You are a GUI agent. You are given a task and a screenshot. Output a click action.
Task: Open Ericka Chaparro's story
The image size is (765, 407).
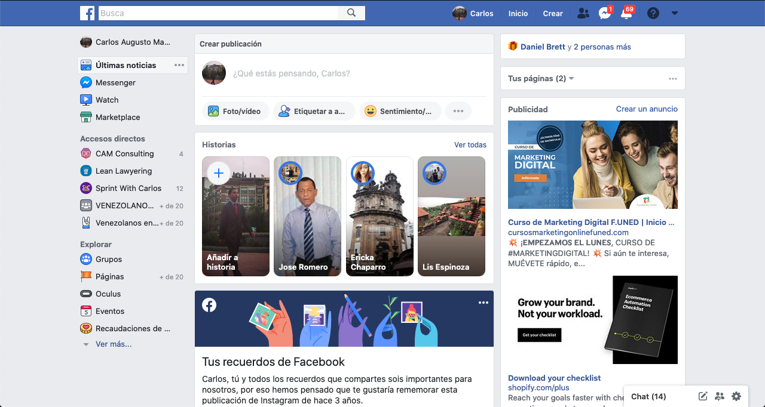point(380,216)
